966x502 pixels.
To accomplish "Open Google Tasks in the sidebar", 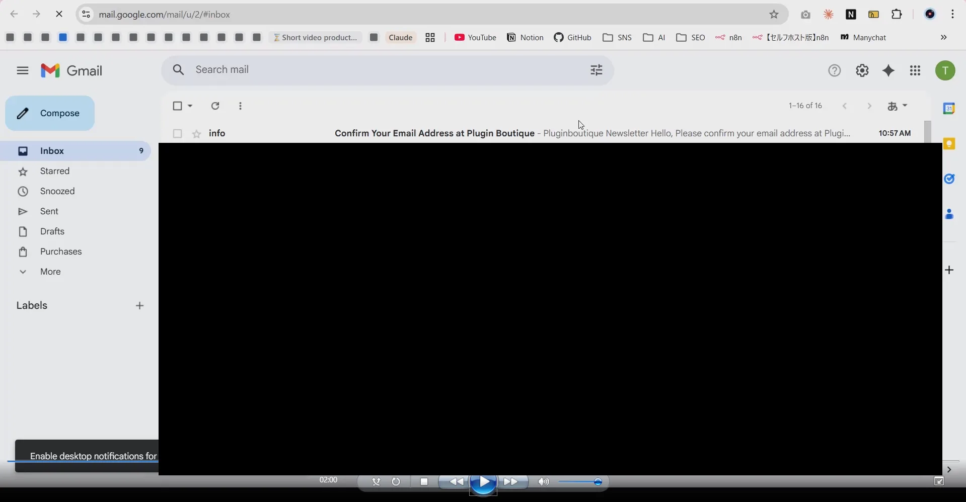I will (x=950, y=179).
